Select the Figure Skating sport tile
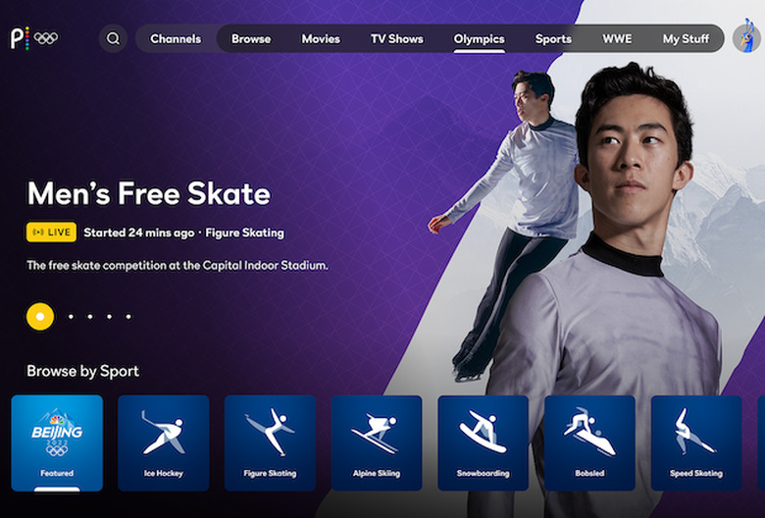The height and width of the screenshot is (518, 765). pos(270,442)
